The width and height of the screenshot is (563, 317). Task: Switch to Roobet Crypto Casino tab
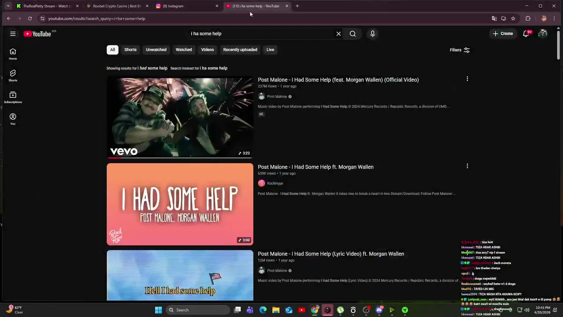tap(117, 6)
